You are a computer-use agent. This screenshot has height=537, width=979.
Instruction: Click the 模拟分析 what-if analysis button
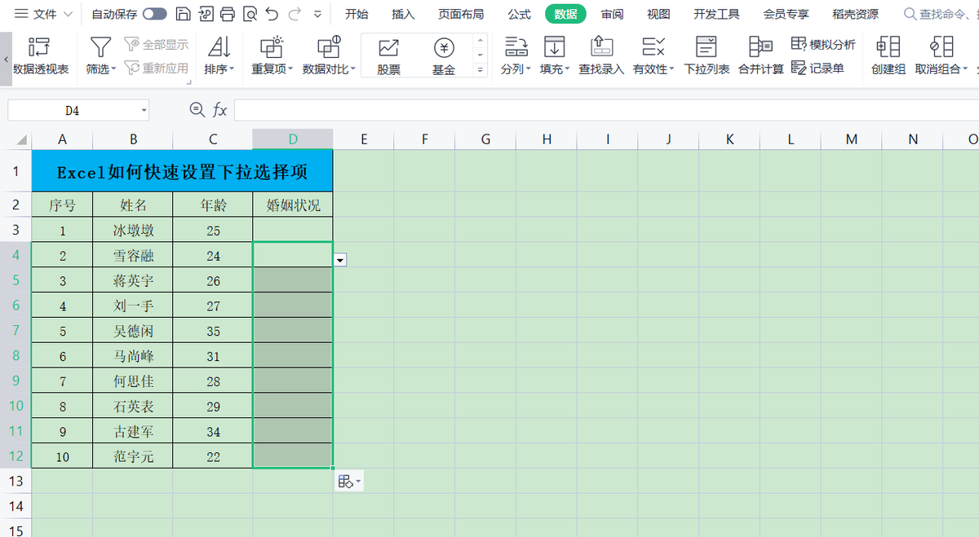point(823,44)
